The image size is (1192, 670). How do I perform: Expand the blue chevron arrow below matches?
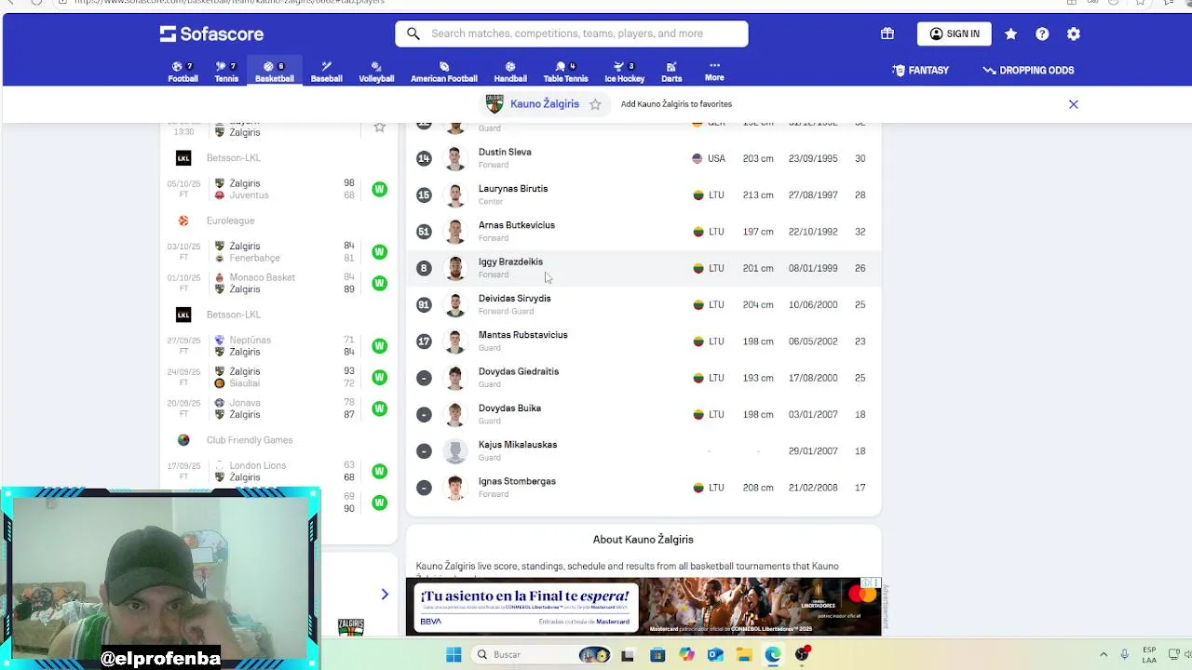(385, 595)
